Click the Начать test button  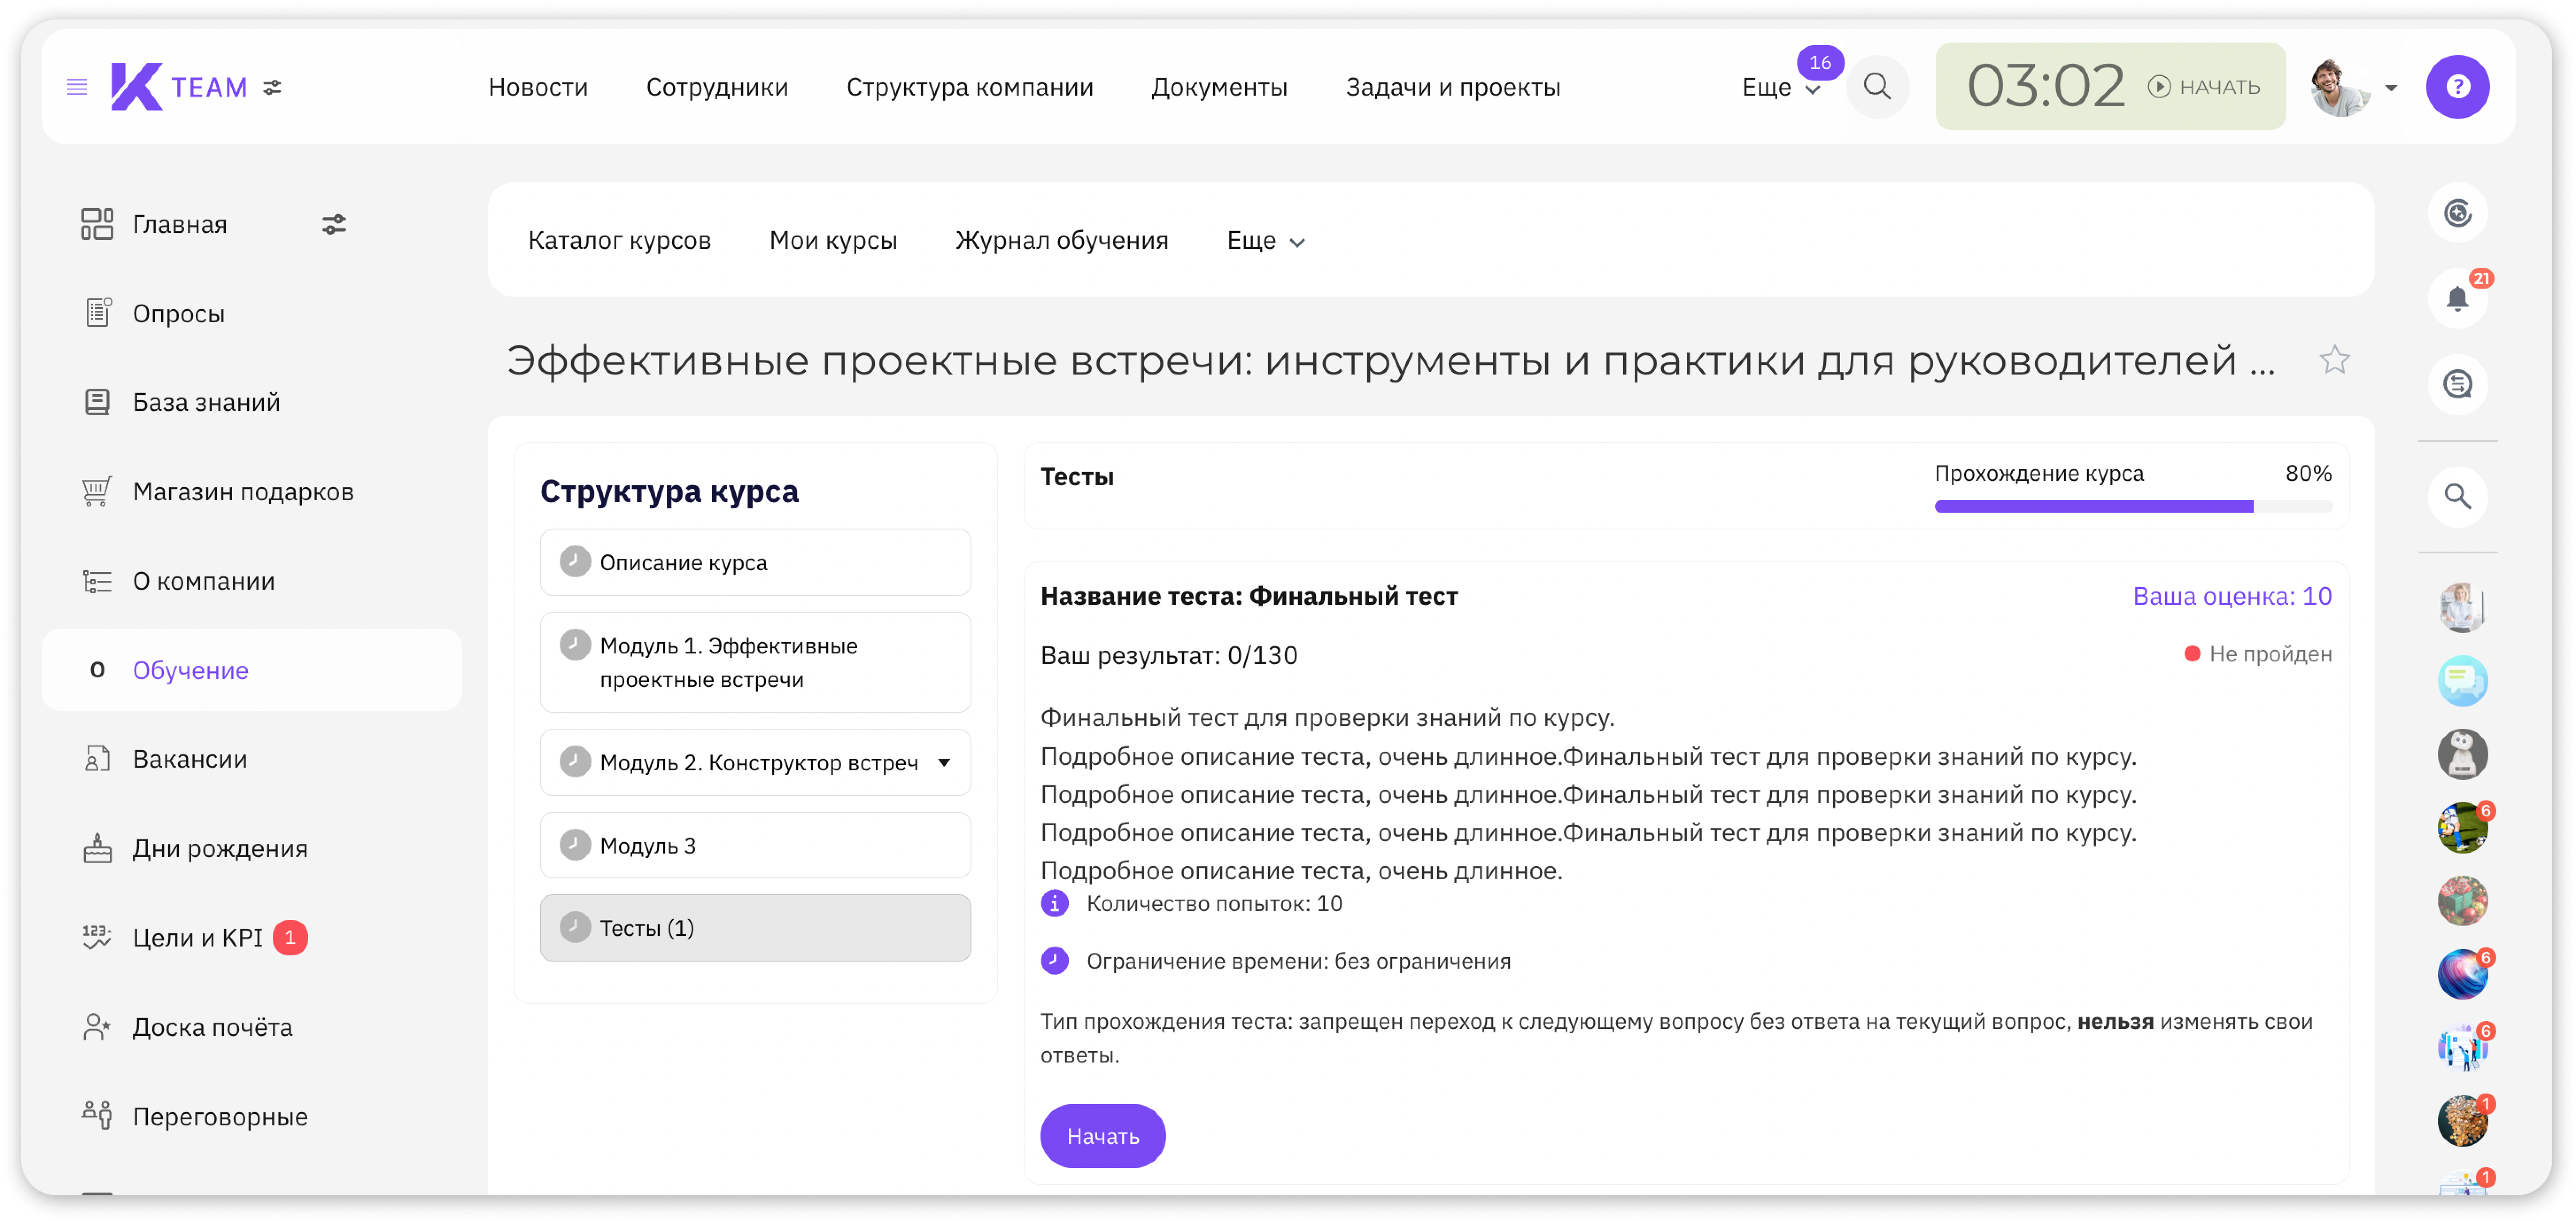[x=1102, y=1136]
